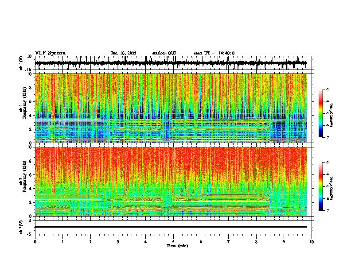Image resolution: width=351 pixels, height=271 pixels.
Task: Click time axis tick label '8'
Action: coord(256,242)
